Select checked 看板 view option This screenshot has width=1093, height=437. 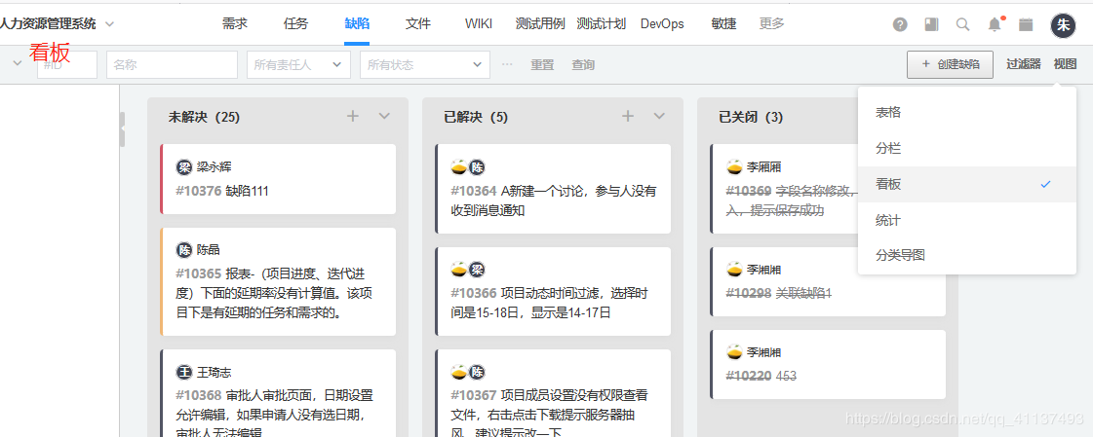coord(967,184)
